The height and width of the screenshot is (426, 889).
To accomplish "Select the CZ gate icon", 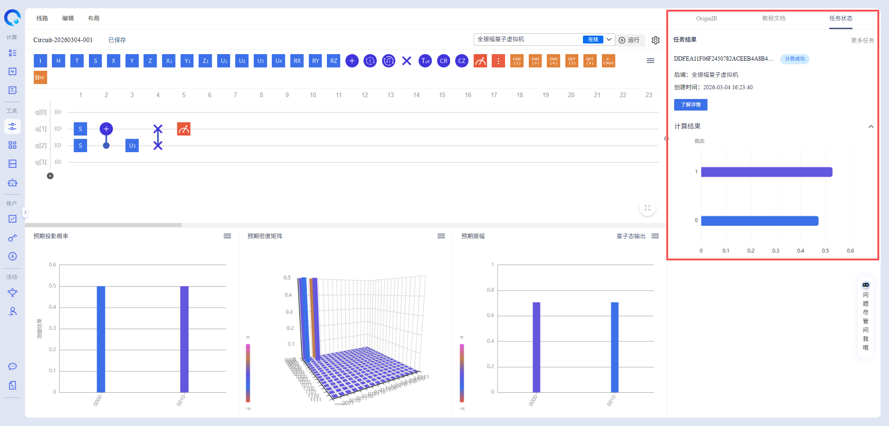I will (x=462, y=61).
